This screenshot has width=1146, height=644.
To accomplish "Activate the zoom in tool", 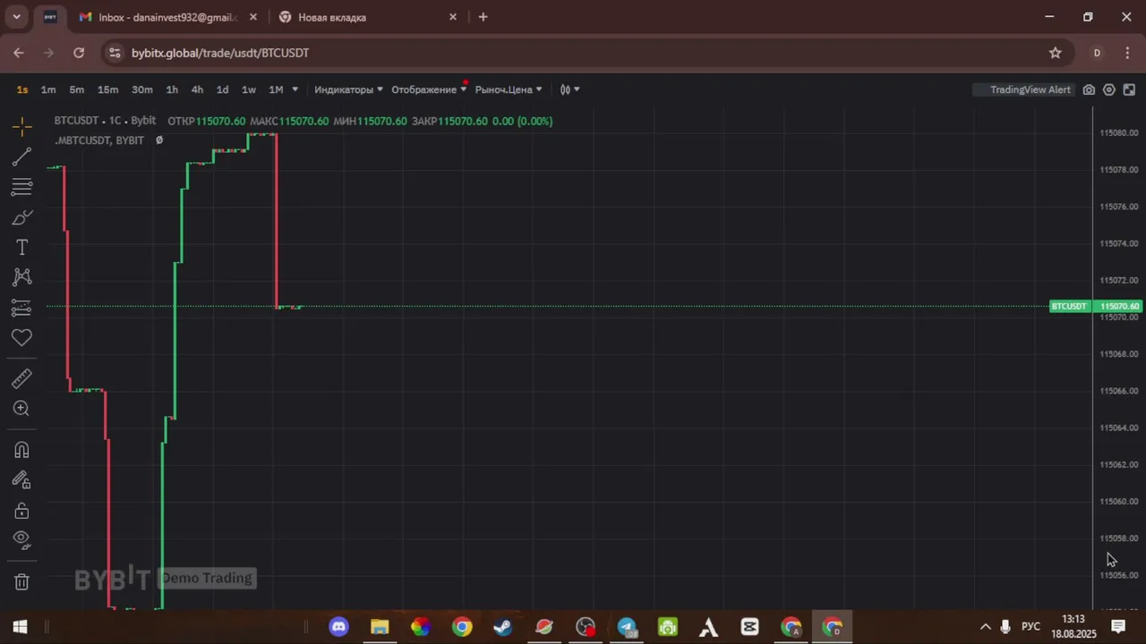I will tap(22, 409).
